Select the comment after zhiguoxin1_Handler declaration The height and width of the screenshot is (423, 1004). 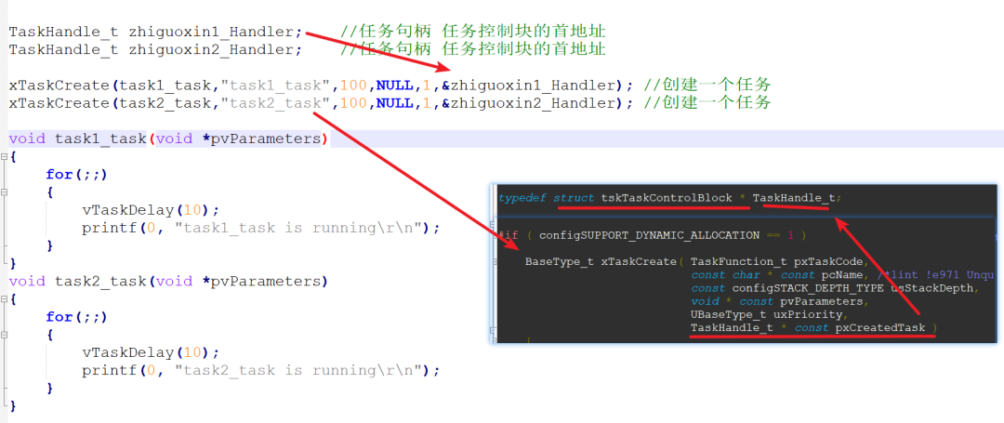472,32
